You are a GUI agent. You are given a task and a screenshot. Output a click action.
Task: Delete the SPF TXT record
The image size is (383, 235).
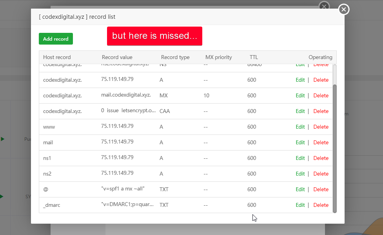(321, 189)
